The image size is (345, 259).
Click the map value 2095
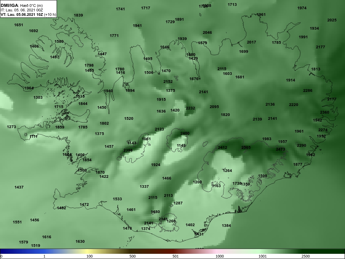click(x=214, y=107)
